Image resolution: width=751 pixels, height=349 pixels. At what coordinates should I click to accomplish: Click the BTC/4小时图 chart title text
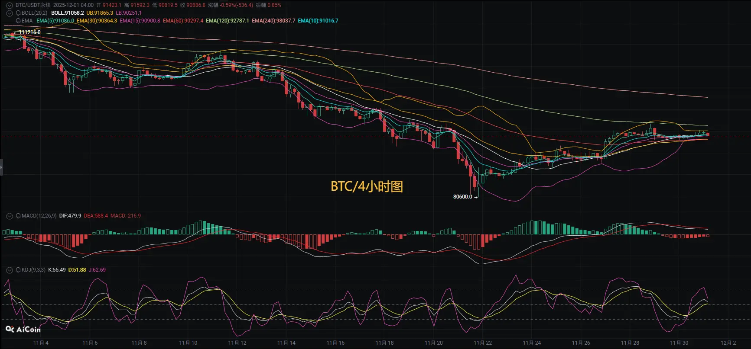pyautogui.click(x=367, y=186)
